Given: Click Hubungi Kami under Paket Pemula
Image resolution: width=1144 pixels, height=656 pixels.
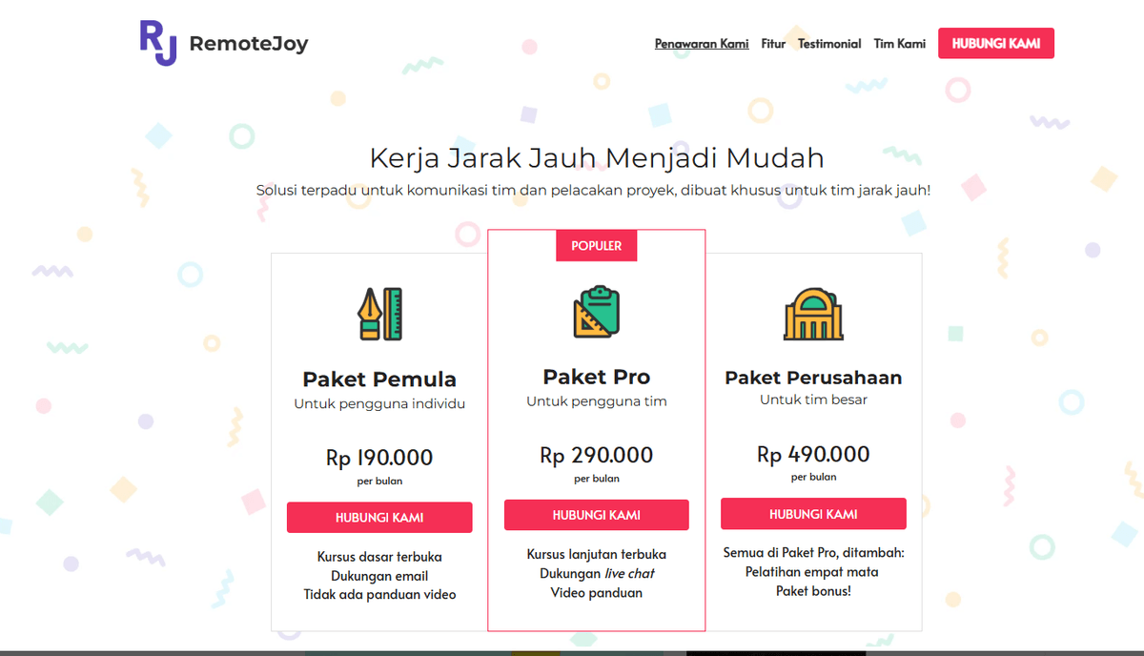Looking at the screenshot, I should 379,518.
